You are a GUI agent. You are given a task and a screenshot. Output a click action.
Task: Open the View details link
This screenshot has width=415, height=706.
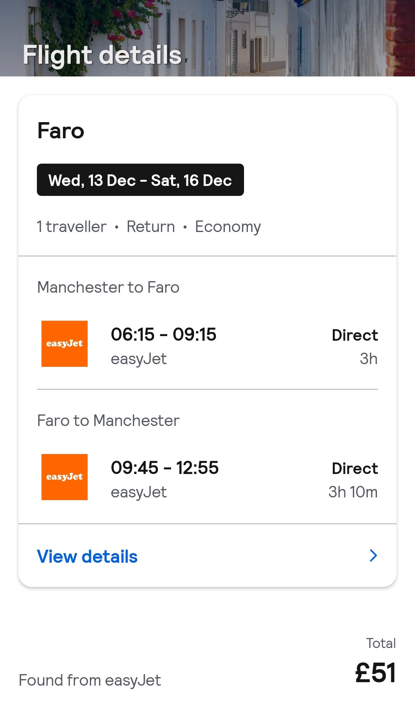[x=87, y=557]
